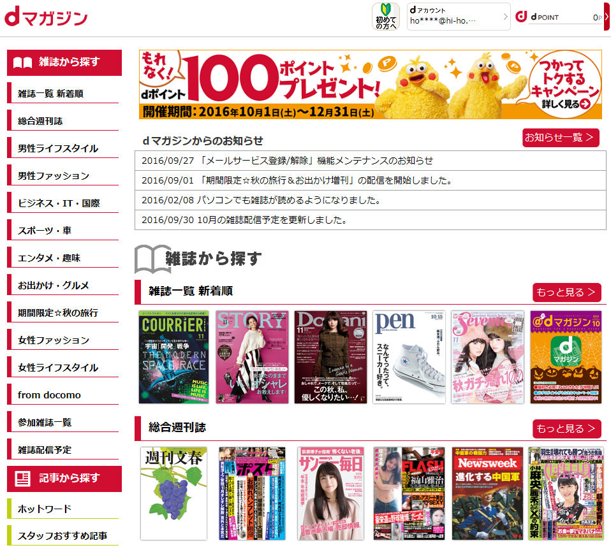Click the dマガジン logo

(x=46, y=17)
